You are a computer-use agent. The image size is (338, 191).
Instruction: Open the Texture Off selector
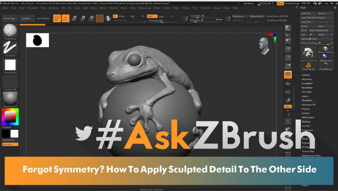click(10, 83)
